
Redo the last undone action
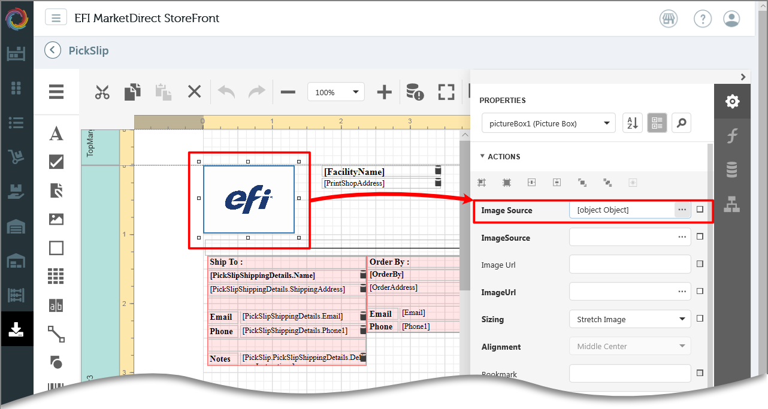click(257, 92)
